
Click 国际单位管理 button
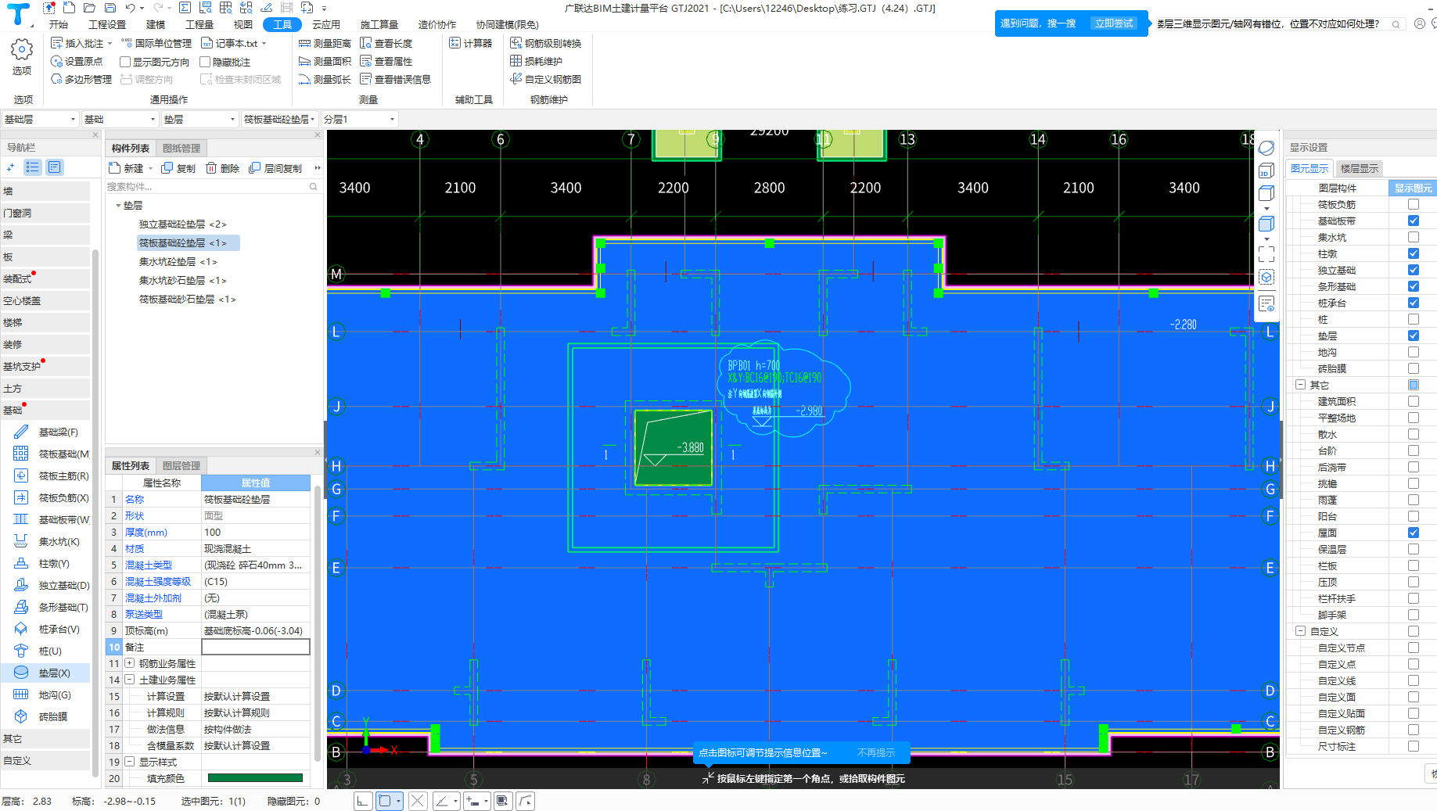156,43
